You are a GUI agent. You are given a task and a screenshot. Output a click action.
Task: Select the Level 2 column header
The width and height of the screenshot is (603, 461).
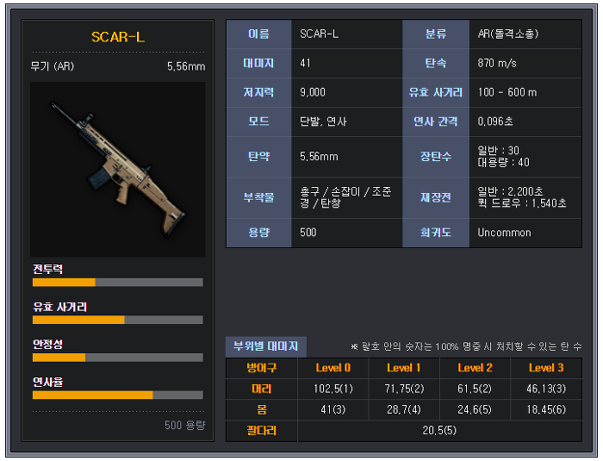pos(475,368)
